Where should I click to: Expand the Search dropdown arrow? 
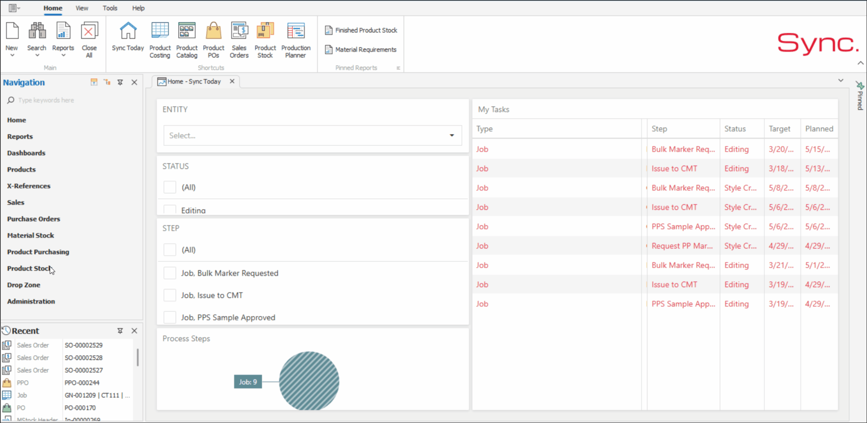point(37,55)
